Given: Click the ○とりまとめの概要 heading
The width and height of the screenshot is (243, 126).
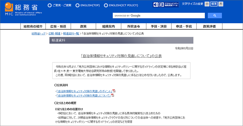Looking at the screenshot, I should coord(65,103).
